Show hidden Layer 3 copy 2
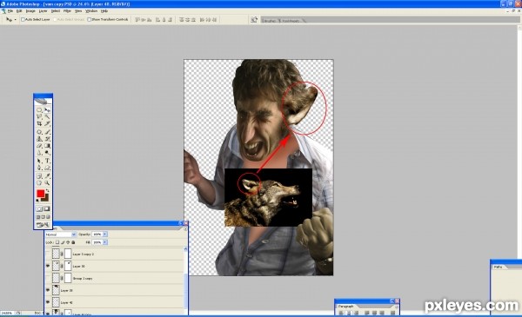The width and height of the screenshot is (522, 317). [48, 254]
